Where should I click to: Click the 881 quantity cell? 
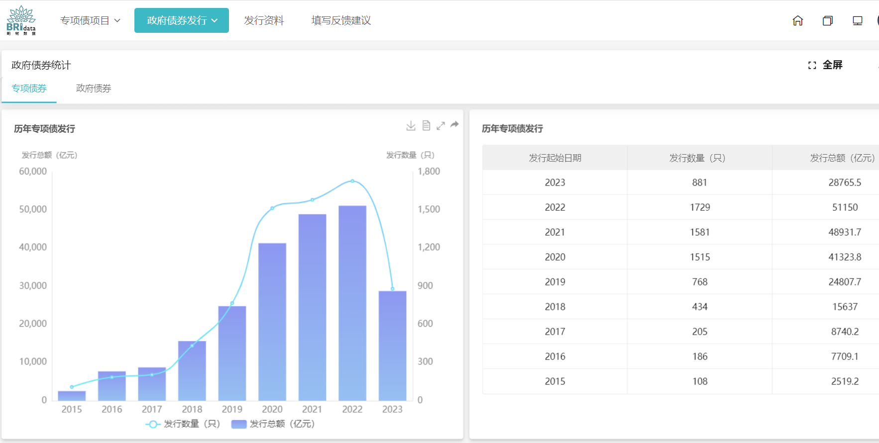[700, 182]
